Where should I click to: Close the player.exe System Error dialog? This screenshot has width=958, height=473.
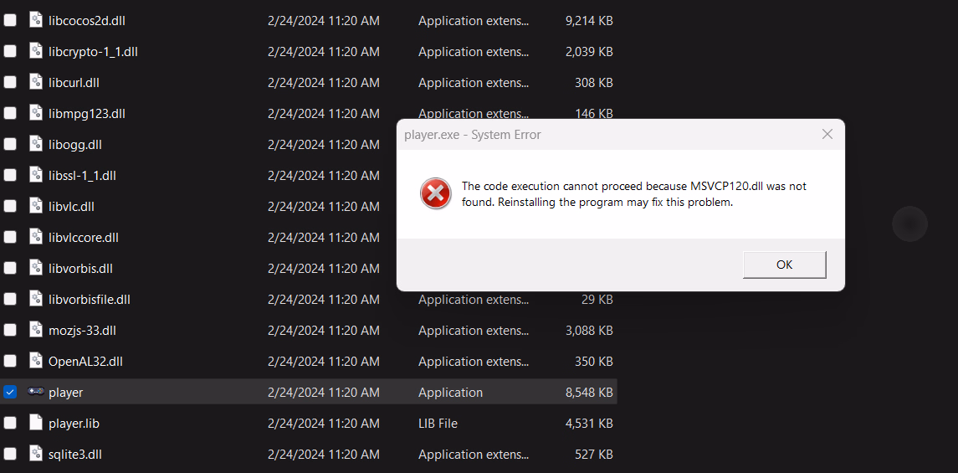[827, 134]
